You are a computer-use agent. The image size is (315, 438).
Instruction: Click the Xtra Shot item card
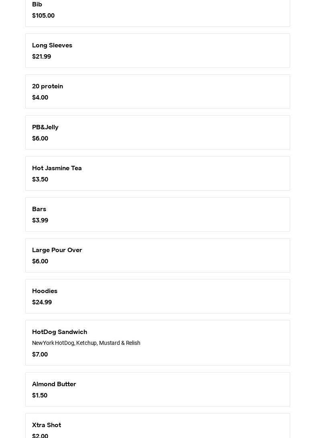tap(157, 426)
